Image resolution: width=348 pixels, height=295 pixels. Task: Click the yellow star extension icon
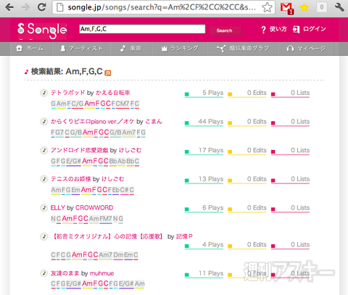304,7
